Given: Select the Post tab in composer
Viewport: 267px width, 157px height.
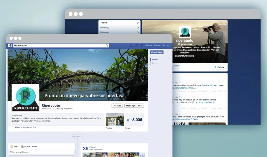Looking at the screenshot, I should (14, 147).
